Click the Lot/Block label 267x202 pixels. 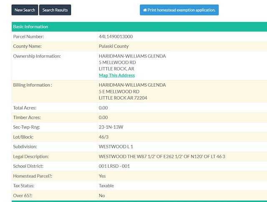23,137
